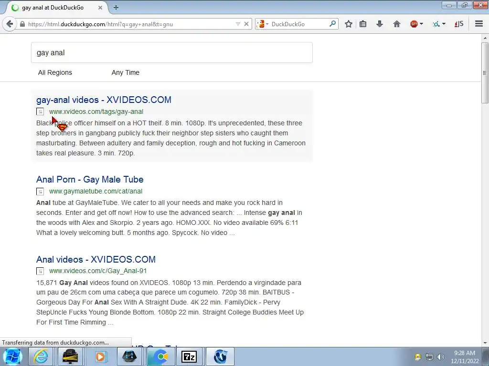Click the favicon beside the gaymaletube URL
The width and height of the screenshot is (489, 366).
(x=40, y=191)
